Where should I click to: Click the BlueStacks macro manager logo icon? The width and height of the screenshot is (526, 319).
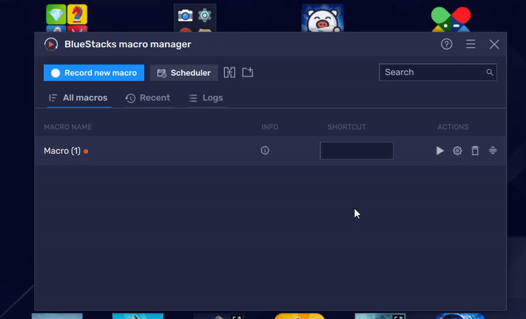click(51, 44)
